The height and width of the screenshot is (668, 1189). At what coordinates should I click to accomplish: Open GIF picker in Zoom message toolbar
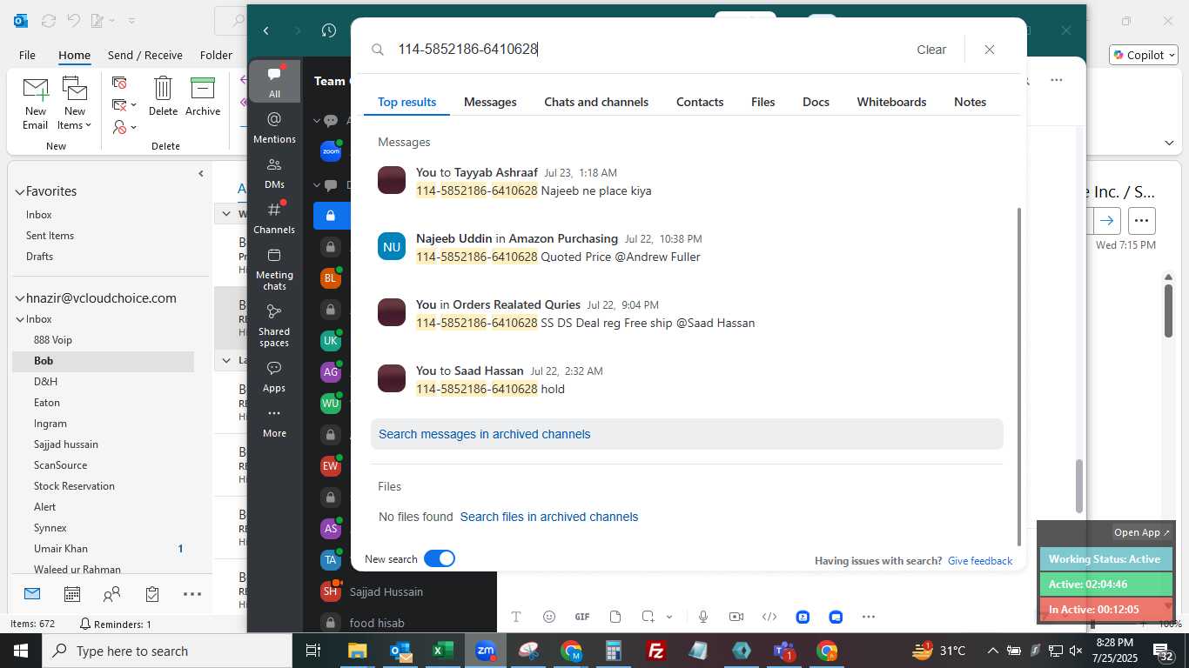pyautogui.click(x=582, y=617)
